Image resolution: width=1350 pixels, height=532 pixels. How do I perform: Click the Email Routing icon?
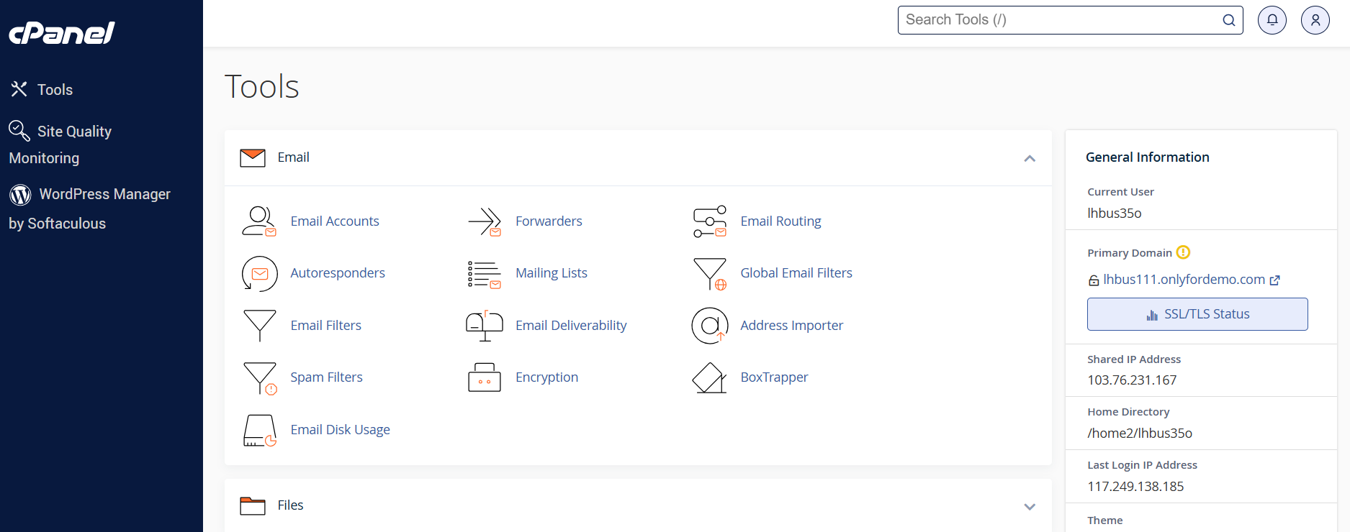[710, 221]
